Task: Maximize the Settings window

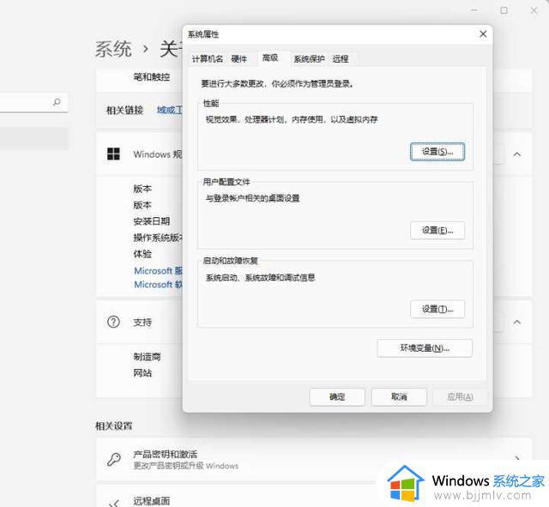Action: point(504,10)
